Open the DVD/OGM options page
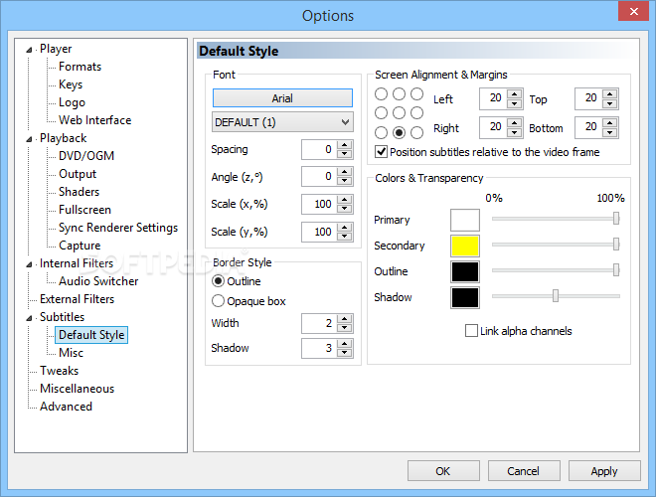The height and width of the screenshot is (497, 656). pyautogui.click(x=86, y=156)
